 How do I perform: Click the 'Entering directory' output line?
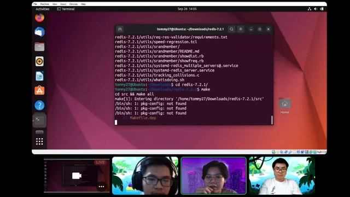click(189, 99)
